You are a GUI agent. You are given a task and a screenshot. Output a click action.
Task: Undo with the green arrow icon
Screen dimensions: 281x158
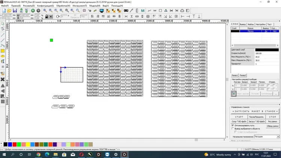point(33,11)
